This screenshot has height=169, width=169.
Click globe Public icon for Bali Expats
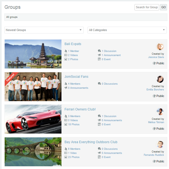pos(154,63)
